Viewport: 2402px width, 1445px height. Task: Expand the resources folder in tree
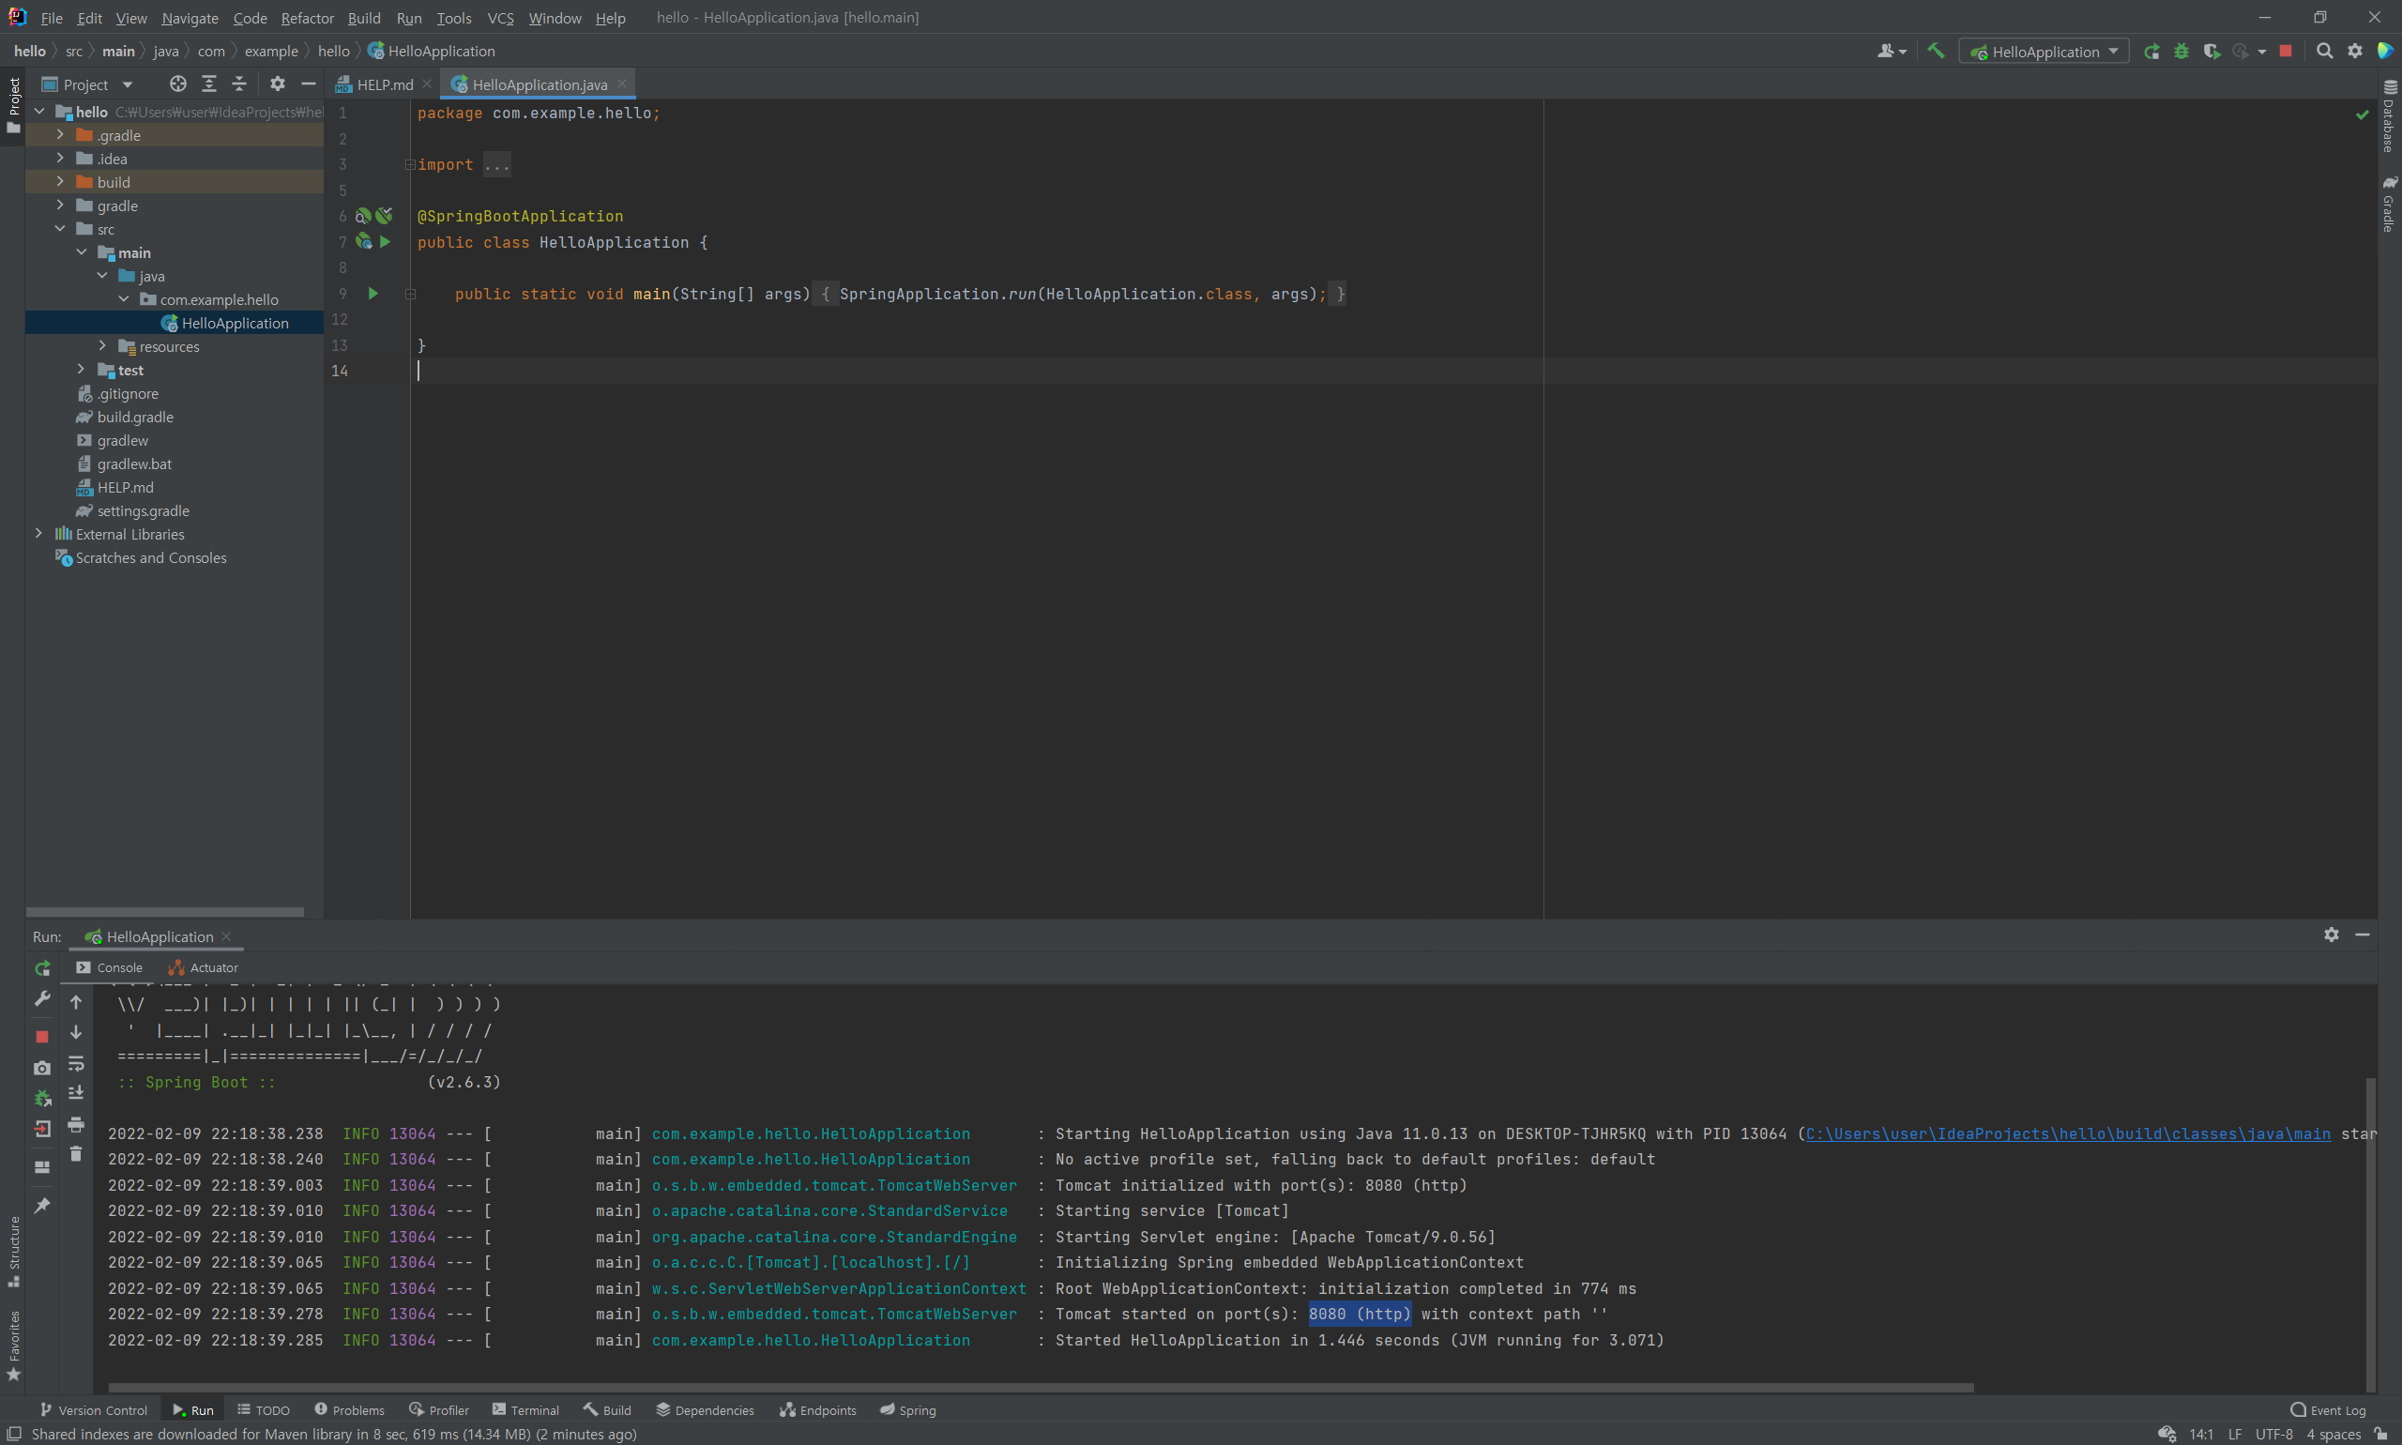click(x=102, y=345)
